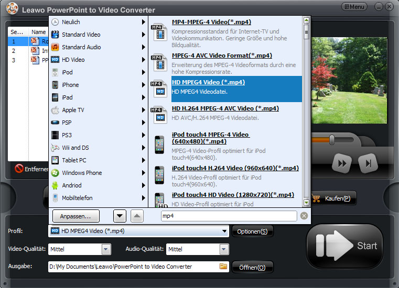This screenshot has height=288, width=399.
Task: Click the HD Video category icon
Action: coord(55,60)
